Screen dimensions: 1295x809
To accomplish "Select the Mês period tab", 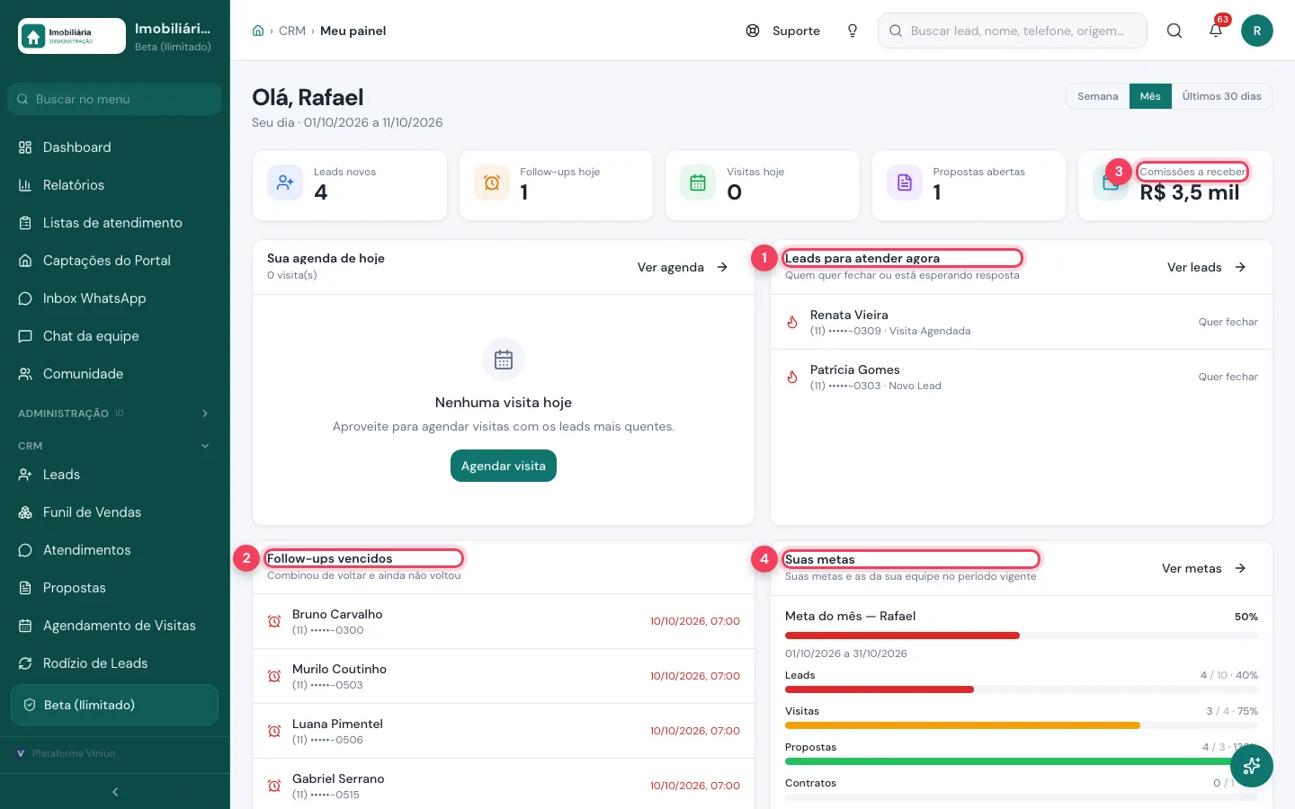I will [1150, 96].
